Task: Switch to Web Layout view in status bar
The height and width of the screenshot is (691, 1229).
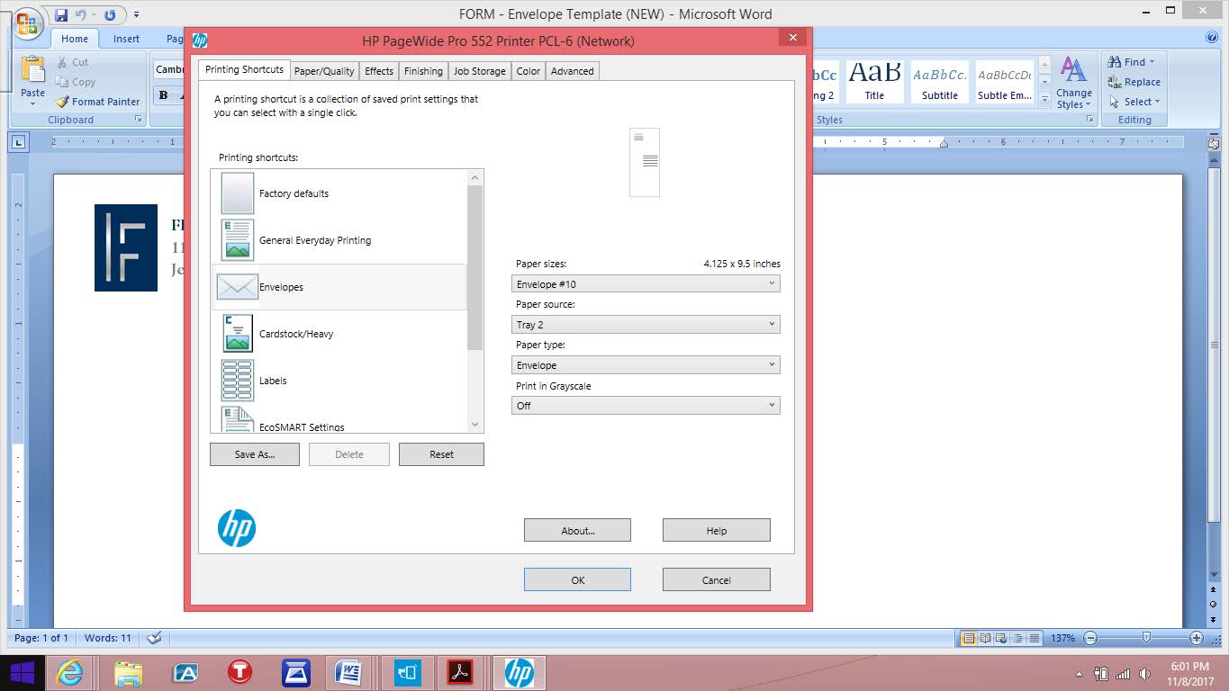Action: click(1001, 638)
